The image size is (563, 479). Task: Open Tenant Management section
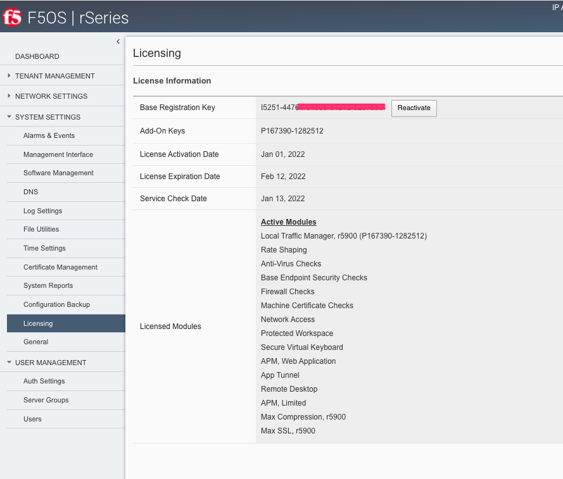coord(55,76)
